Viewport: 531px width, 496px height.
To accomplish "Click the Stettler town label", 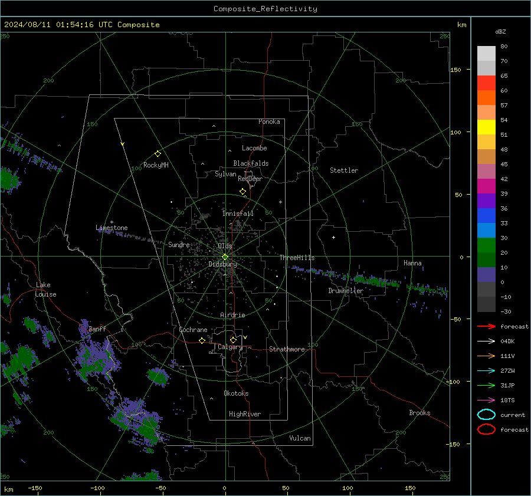I will (x=344, y=170).
